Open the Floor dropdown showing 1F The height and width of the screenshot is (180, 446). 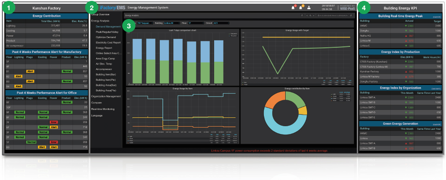196,23
